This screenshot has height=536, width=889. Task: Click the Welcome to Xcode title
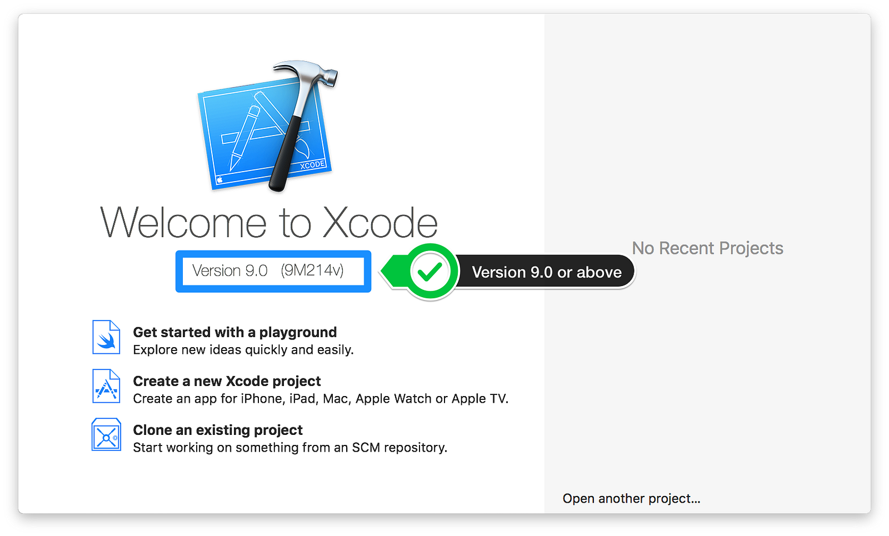coord(269,222)
